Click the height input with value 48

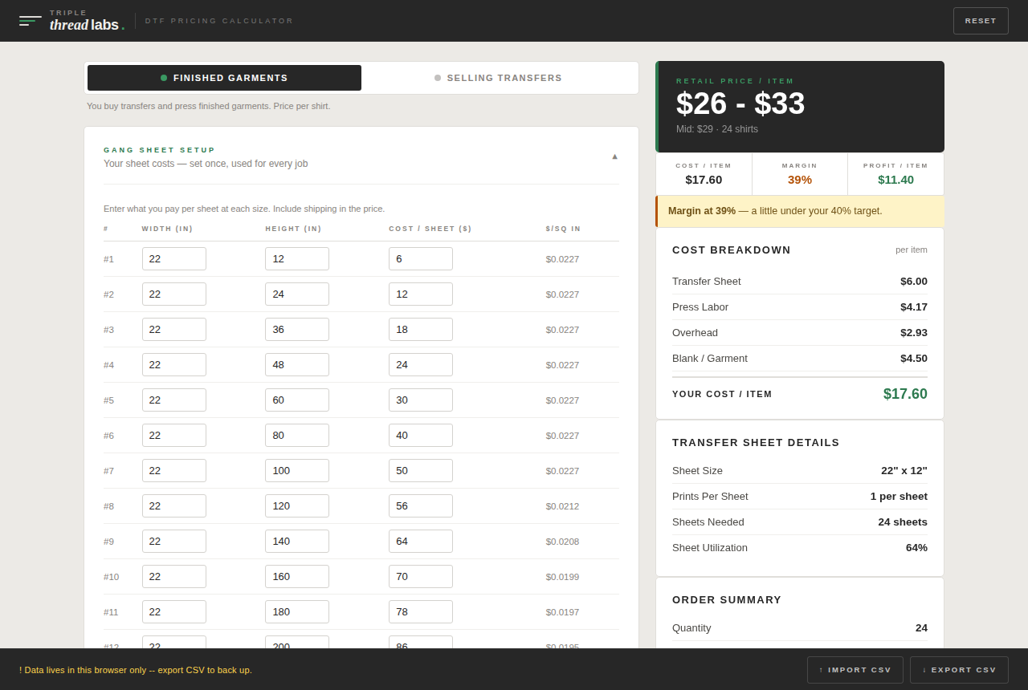click(297, 365)
